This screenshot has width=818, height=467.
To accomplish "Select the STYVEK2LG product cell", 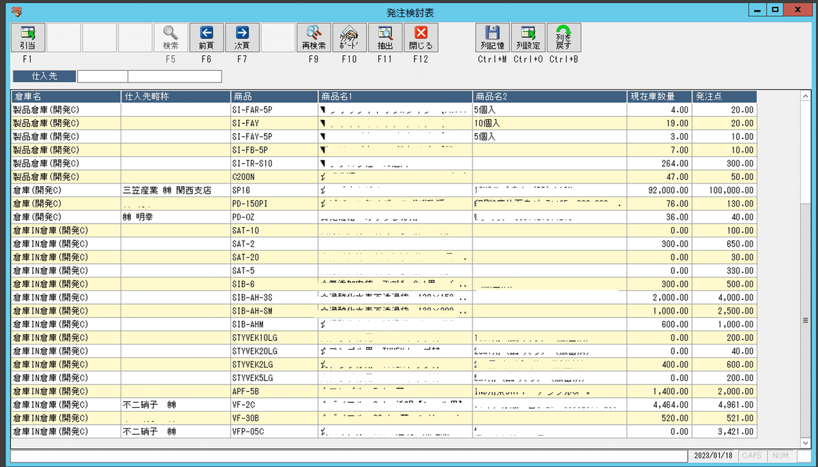I will click(274, 365).
